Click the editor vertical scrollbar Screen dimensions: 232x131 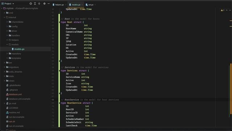231,89
